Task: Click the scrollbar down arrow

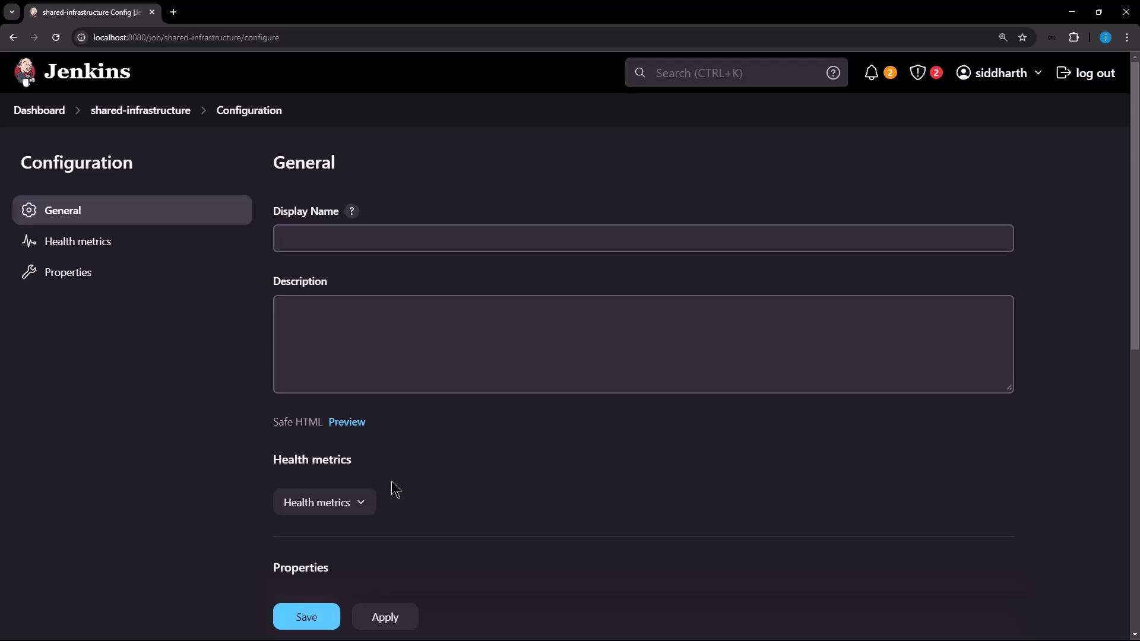Action: point(1135,634)
